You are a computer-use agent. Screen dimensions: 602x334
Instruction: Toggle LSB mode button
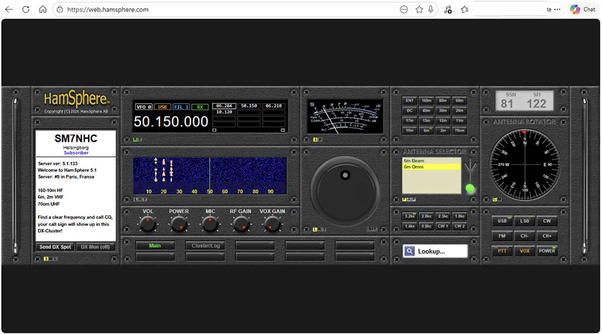point(524,221)
